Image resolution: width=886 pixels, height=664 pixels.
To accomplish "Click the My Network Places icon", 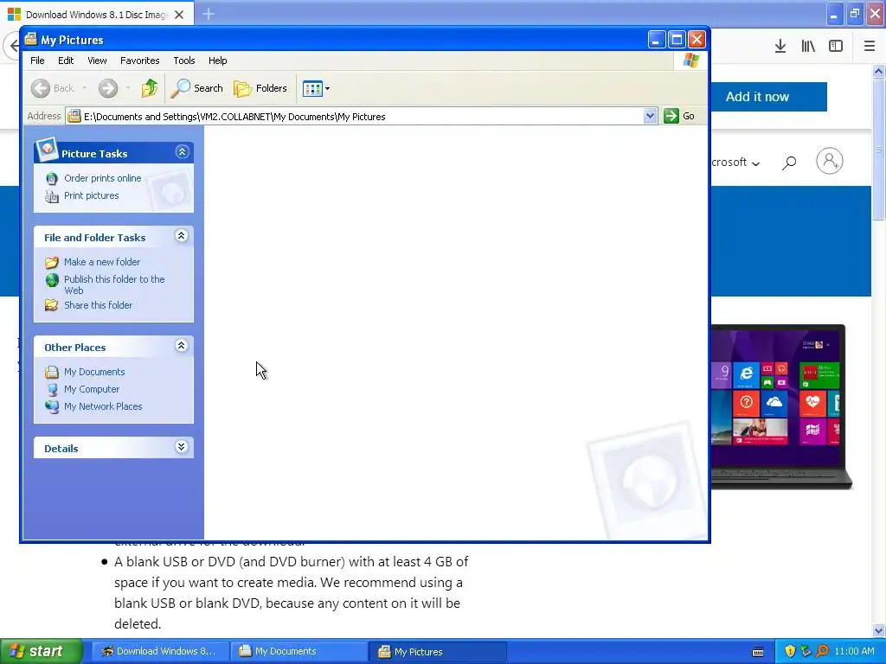I will [52, 407].
